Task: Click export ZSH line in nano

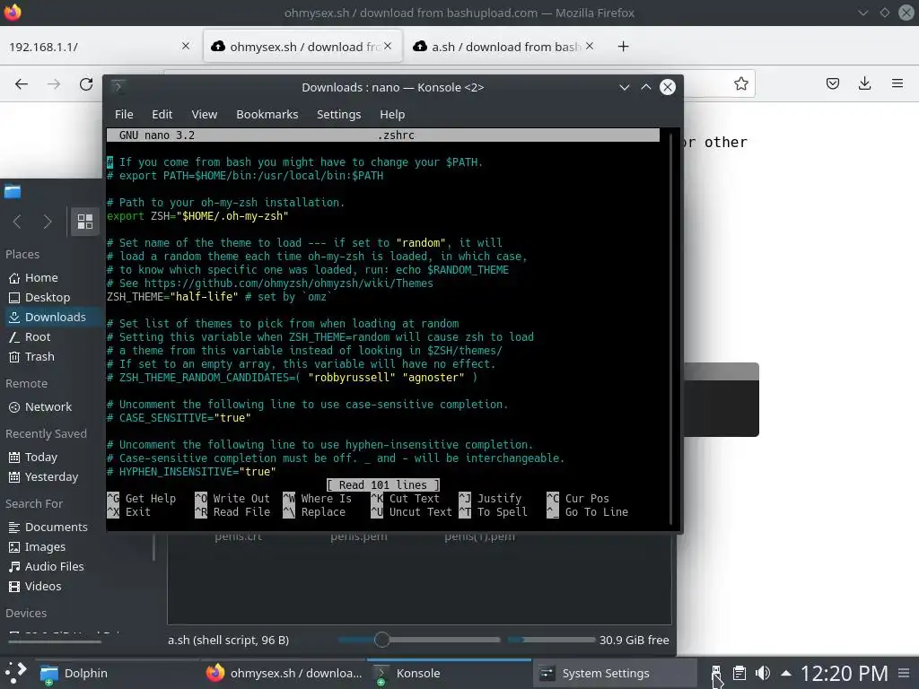Action: 197,216
